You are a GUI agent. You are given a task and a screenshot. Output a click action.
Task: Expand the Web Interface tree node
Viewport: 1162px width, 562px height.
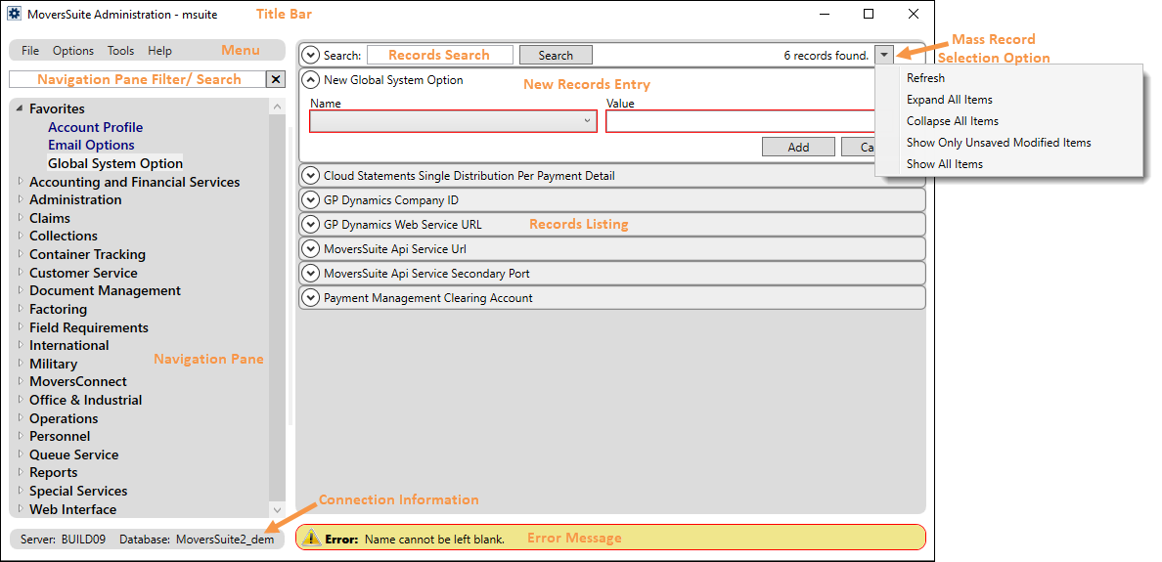[21, 509]
